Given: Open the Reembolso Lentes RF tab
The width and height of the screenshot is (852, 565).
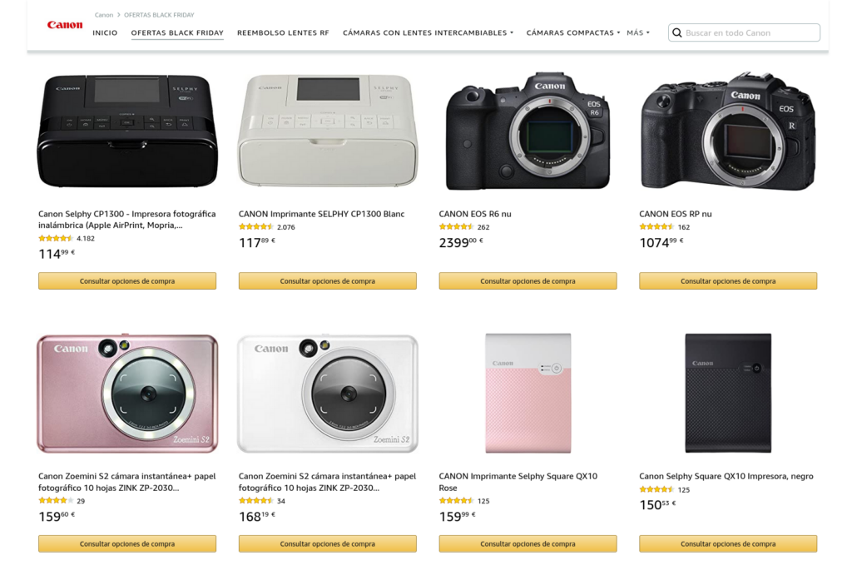Looking at the screenshot, I should tap(283, 33).
